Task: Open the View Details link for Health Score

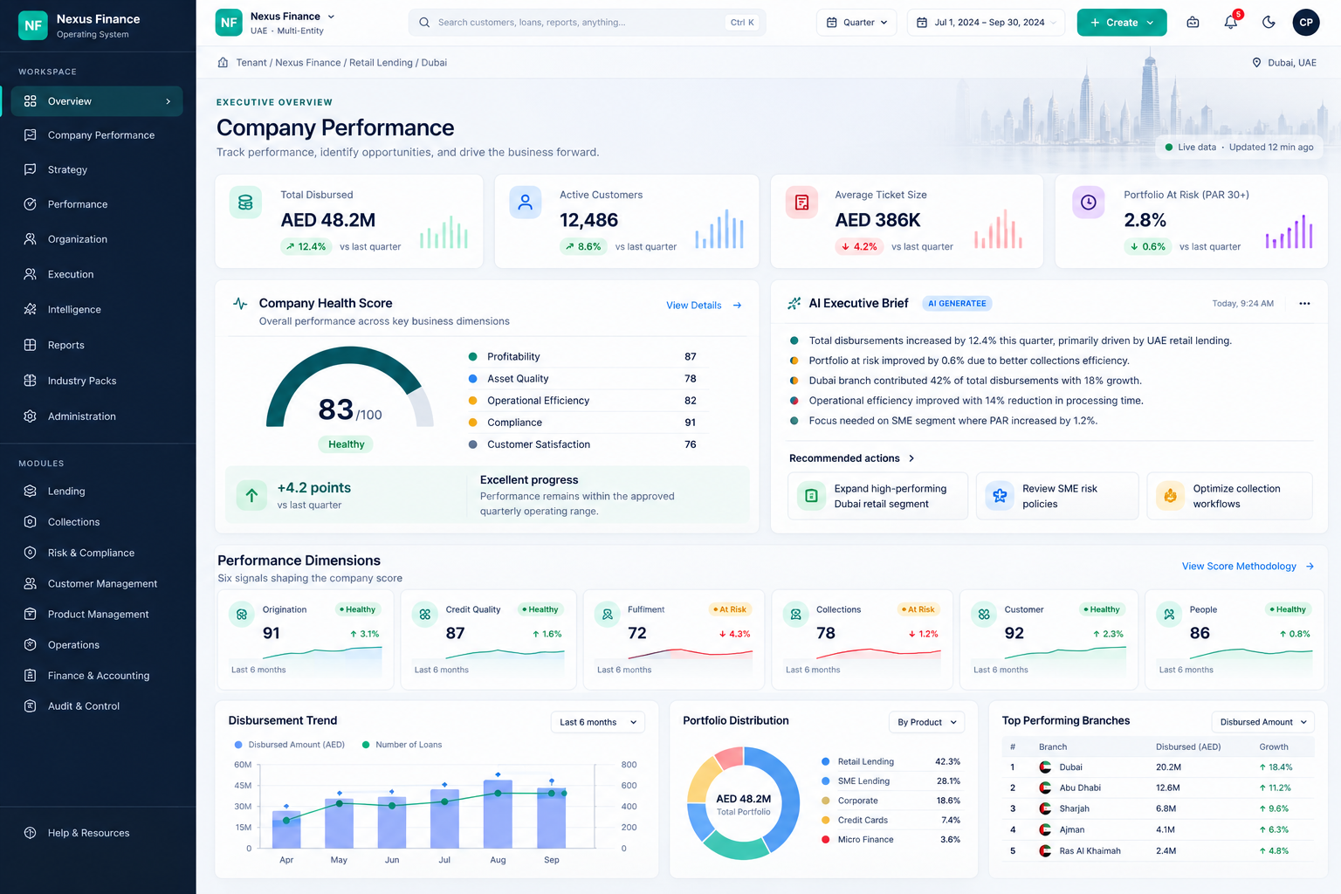Action: tap(704, 306)
